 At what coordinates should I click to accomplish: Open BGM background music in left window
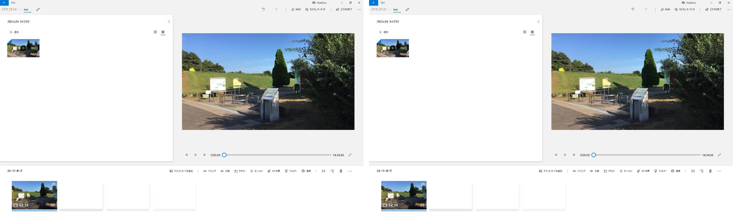[x=296, y=9]
